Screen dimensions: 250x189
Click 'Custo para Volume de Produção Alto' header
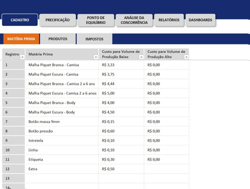[166, 54]
